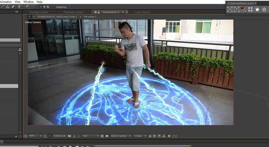Open the Full resolution dropdown

(x=90, y=136)
